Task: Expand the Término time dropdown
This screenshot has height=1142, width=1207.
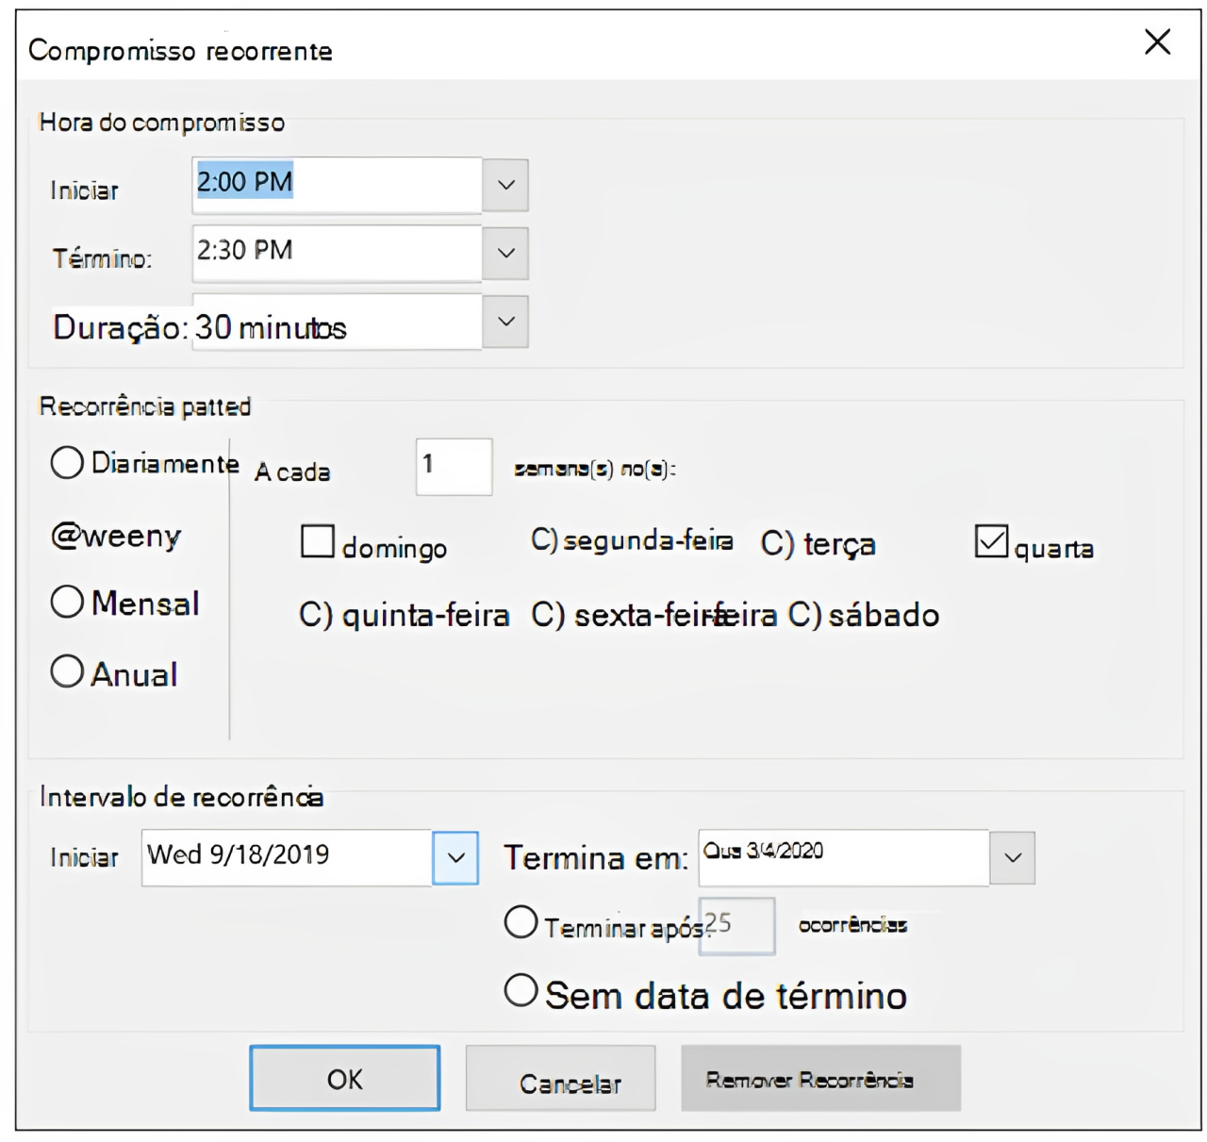Action: [505, 253]
